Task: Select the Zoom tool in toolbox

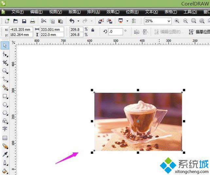Action: pyautogui.click(x=5, y=71)
